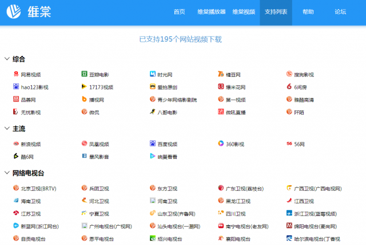Open the 宁夏卫视 link
Image resolution: width=366 pixels, height=245 pixels.
pyautogui.click(x=99, y=214)
